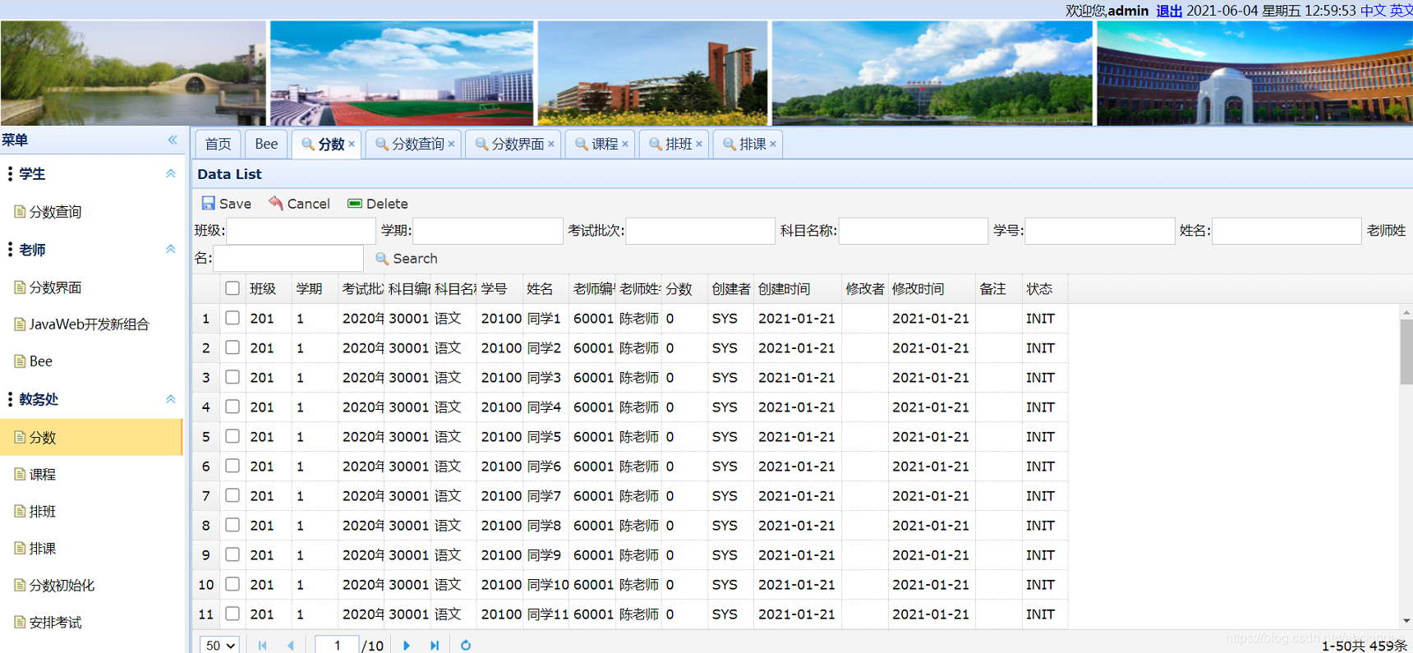1413x653 pixels.
Task: Check the row for 同学6
Action: point(232,466)
